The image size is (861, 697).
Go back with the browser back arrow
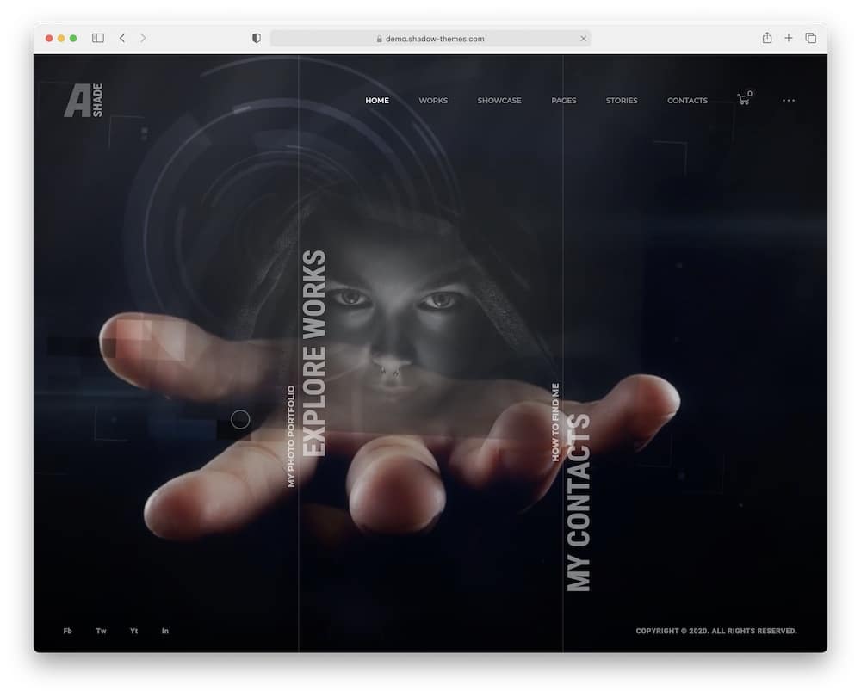pos(122,38)
